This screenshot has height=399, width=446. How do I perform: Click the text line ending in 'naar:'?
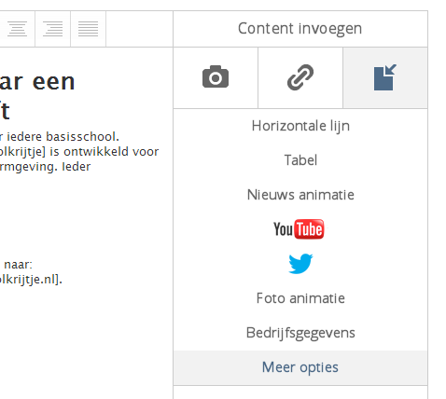18,265
